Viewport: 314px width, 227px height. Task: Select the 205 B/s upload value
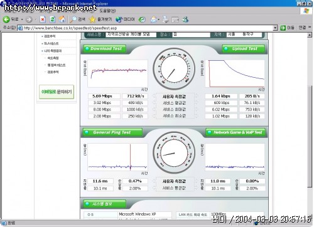[x=252, y=96]
